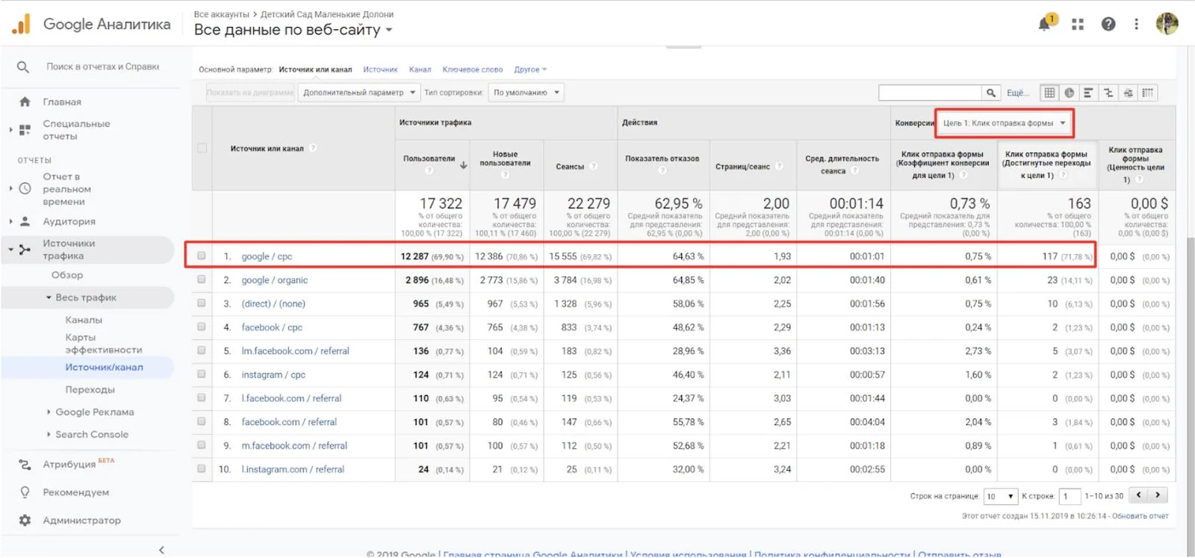Open the Дополнительный параметр dropdown
Screen dimensions: 1195x558
[358, 93]
